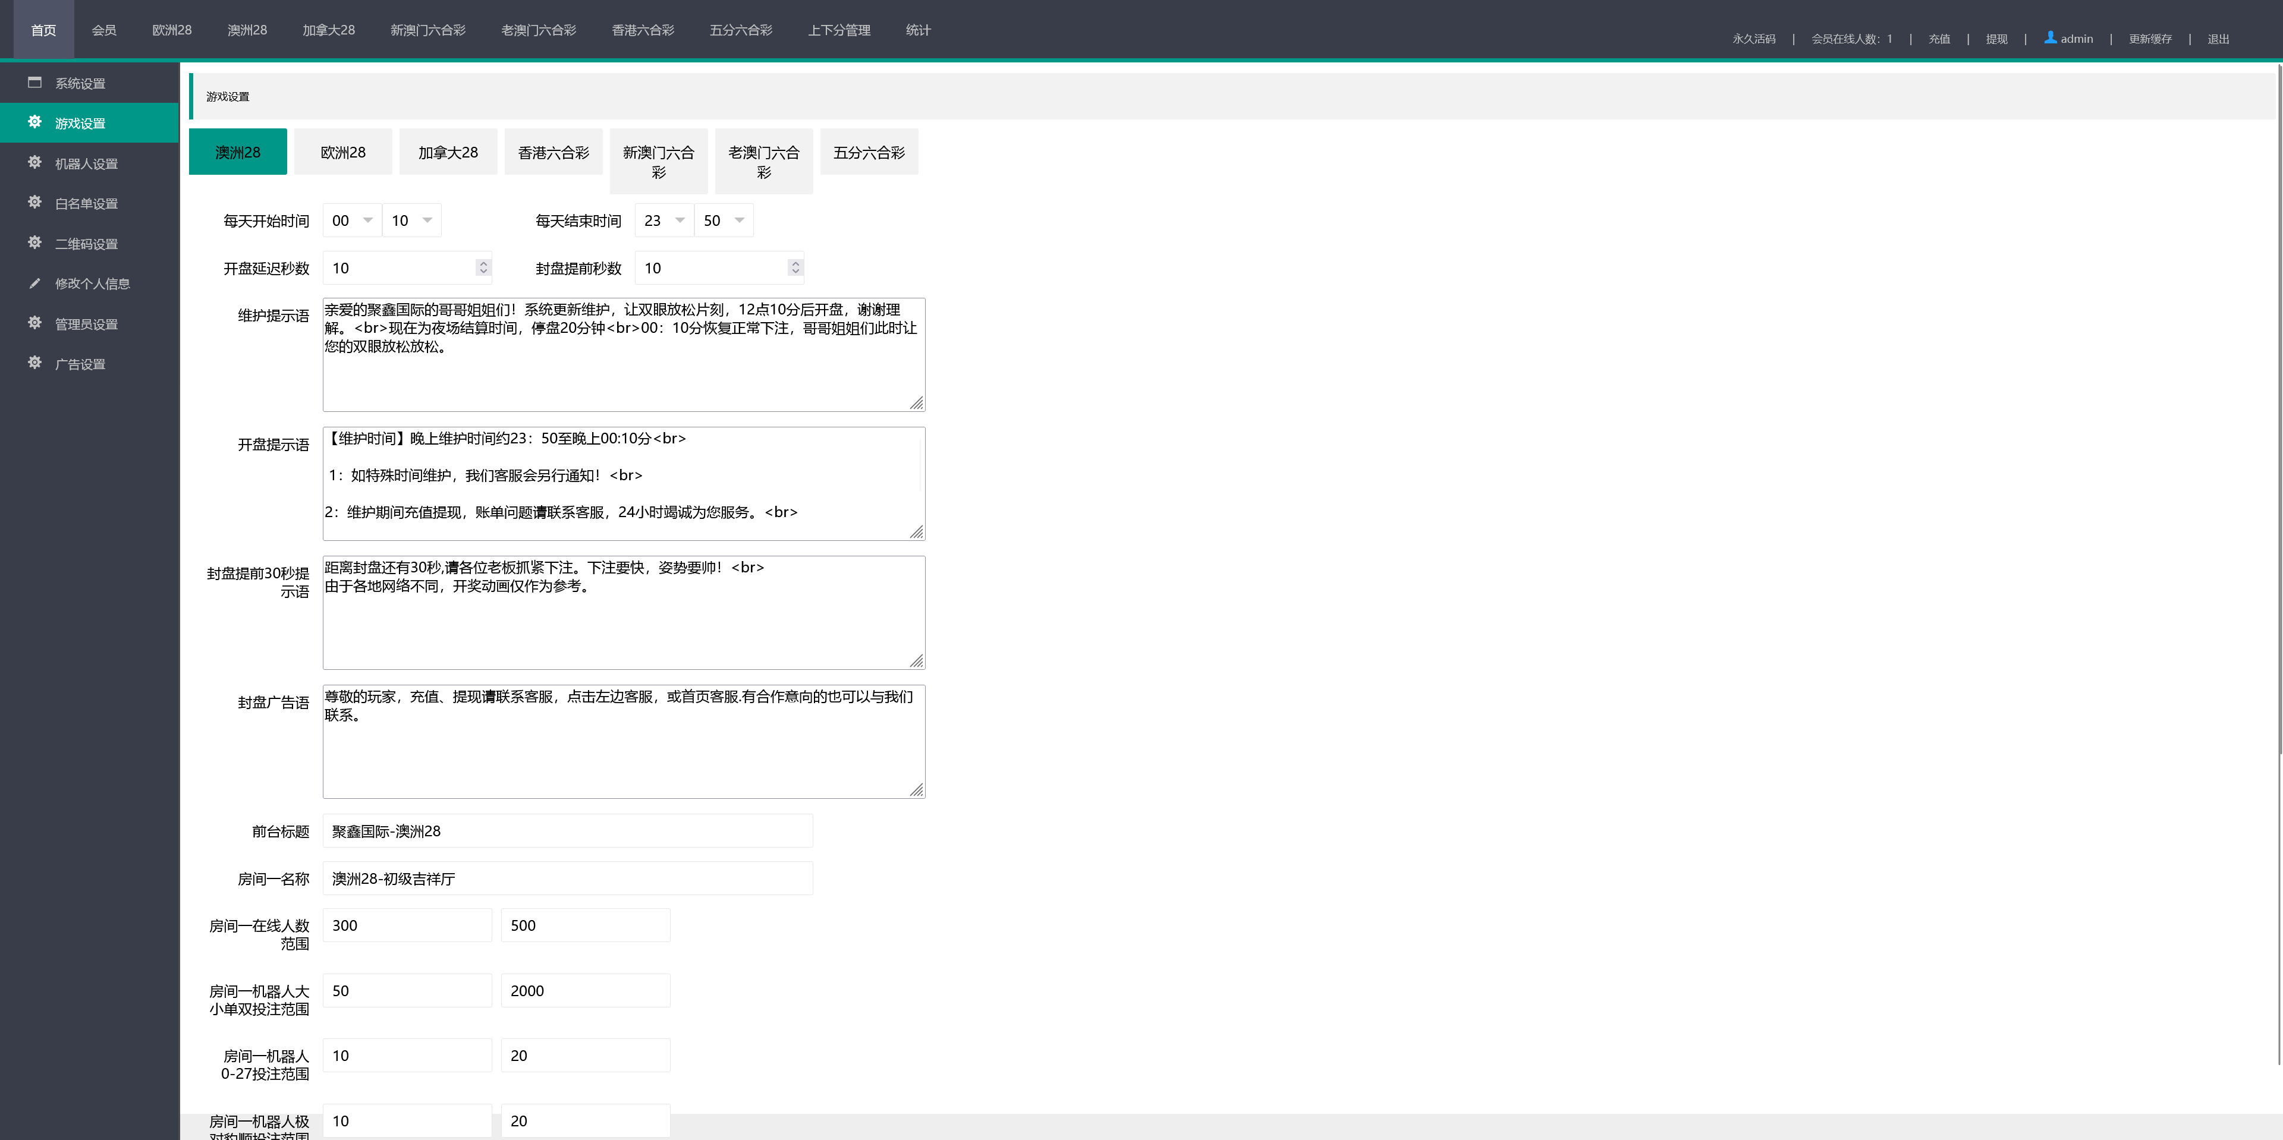This screenshot has width=2283, height=1140.
Task: Click the admin user icon
Action: click(x=2049, y=38)
